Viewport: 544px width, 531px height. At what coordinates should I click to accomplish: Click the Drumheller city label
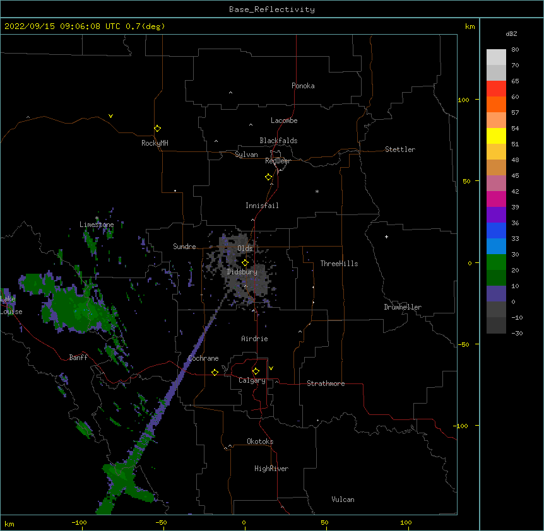(403, 307)
